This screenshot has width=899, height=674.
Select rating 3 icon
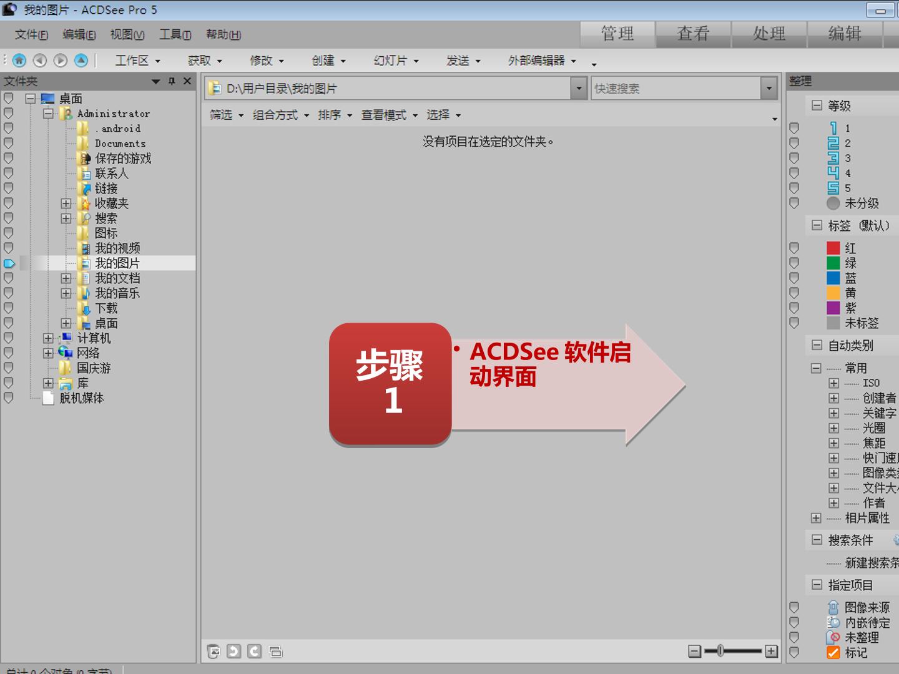pyautogui.click(x=833, y=158)
